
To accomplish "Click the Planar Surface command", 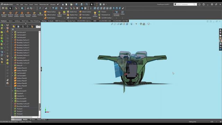I will (50, 12).
